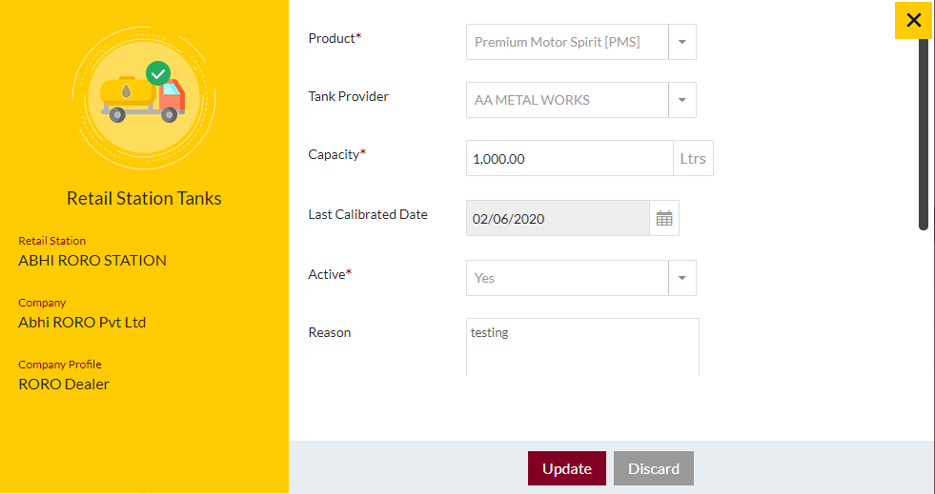The height and width of the screenshot is (494, 935).
Task: Open the calendar picker for Last Calibrated Date
Action: [664, 218]
